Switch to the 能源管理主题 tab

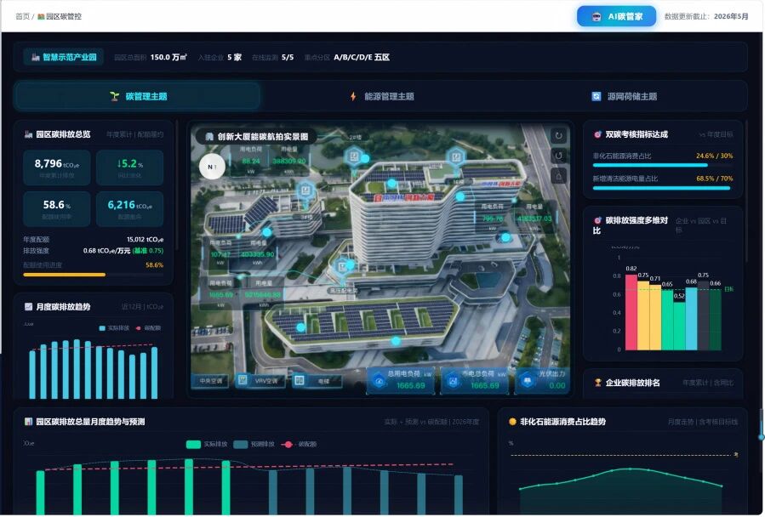[382, 97]
